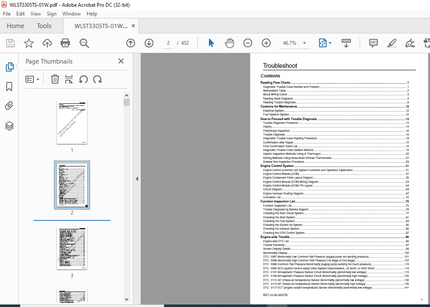Zoom in with plus button
Image resolution: width=430 pixels, height=307 pixels.
coord(266,43)
